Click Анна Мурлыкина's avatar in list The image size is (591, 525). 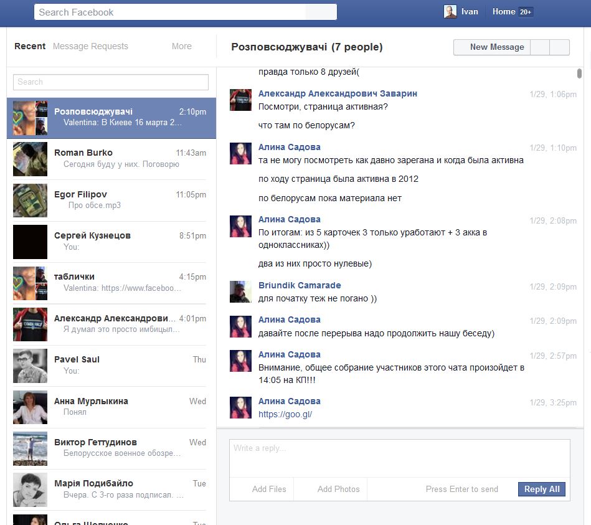(x=30, y=407)
